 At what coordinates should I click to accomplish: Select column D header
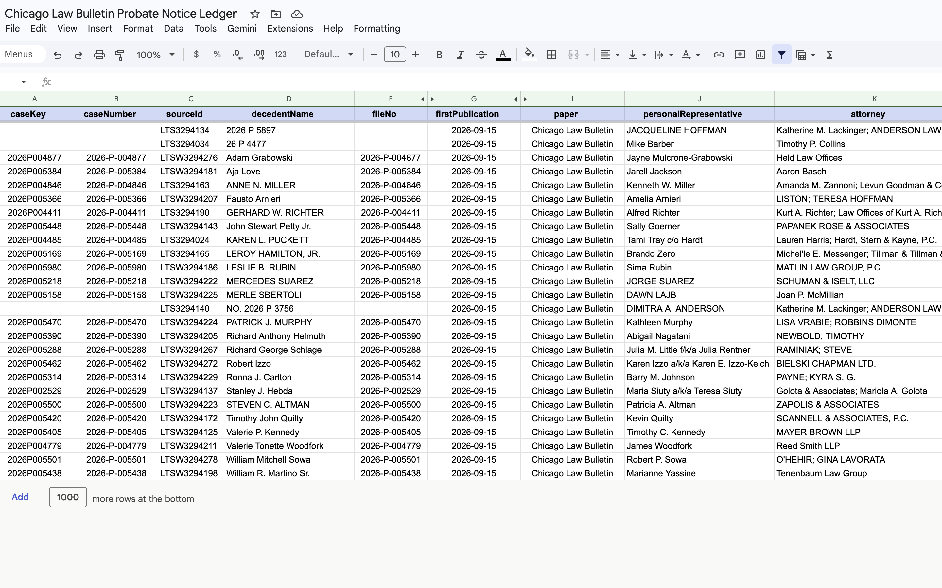pos(289,99)
